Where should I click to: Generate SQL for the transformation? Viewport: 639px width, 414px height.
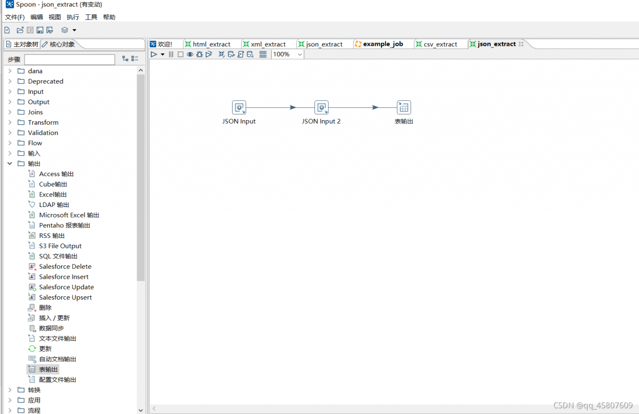tap(240, 54)
